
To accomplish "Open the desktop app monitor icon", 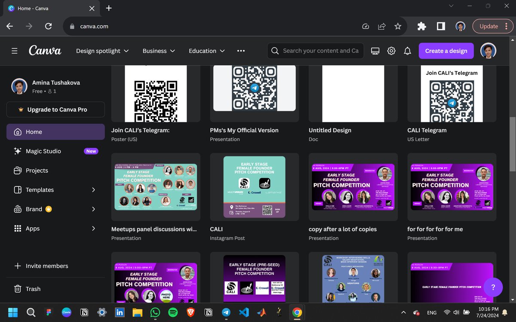I will pyautogui.click(x=375, y=51).
